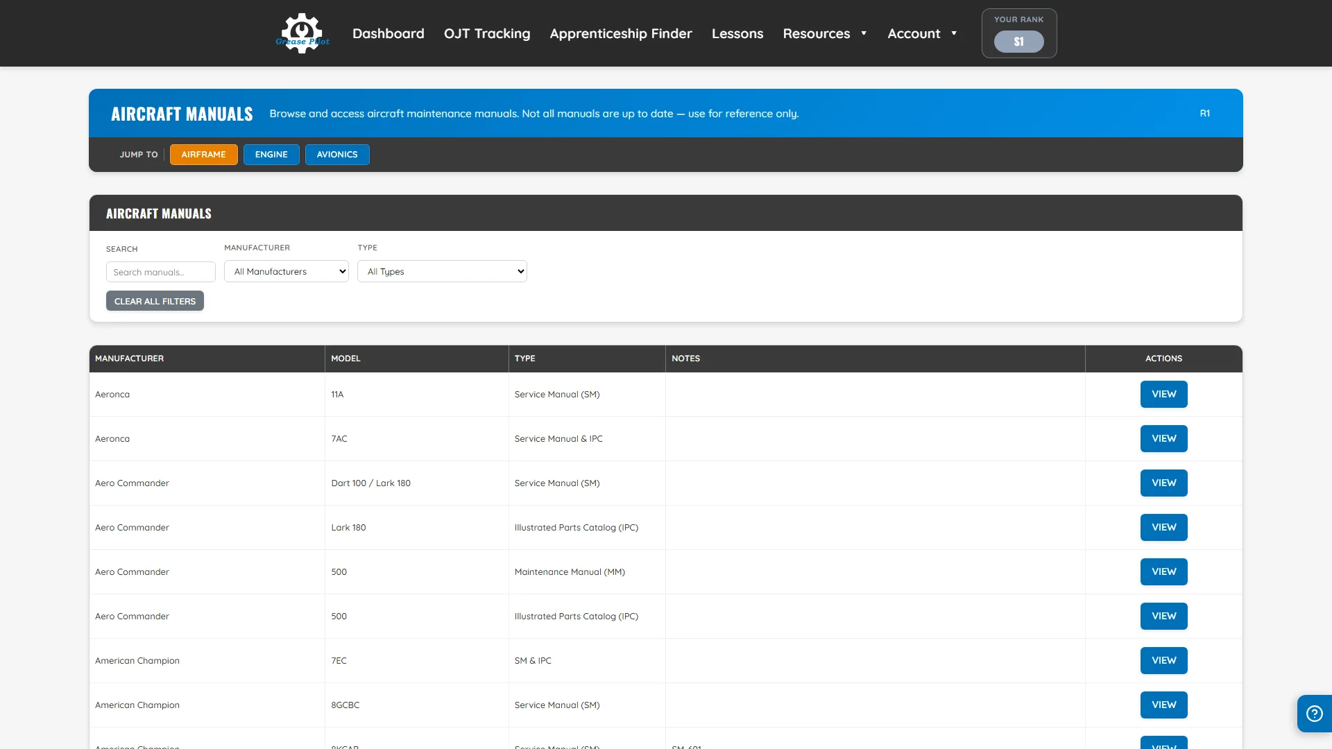The width and height of the screenshot is (1332, 749).
Task: Click the S1 rank badge
Action: pyautogui.click(x=1018, y=42)
